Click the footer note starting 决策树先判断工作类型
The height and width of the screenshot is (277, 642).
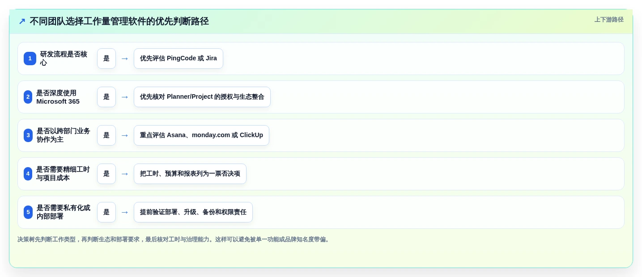pos(174,239)
